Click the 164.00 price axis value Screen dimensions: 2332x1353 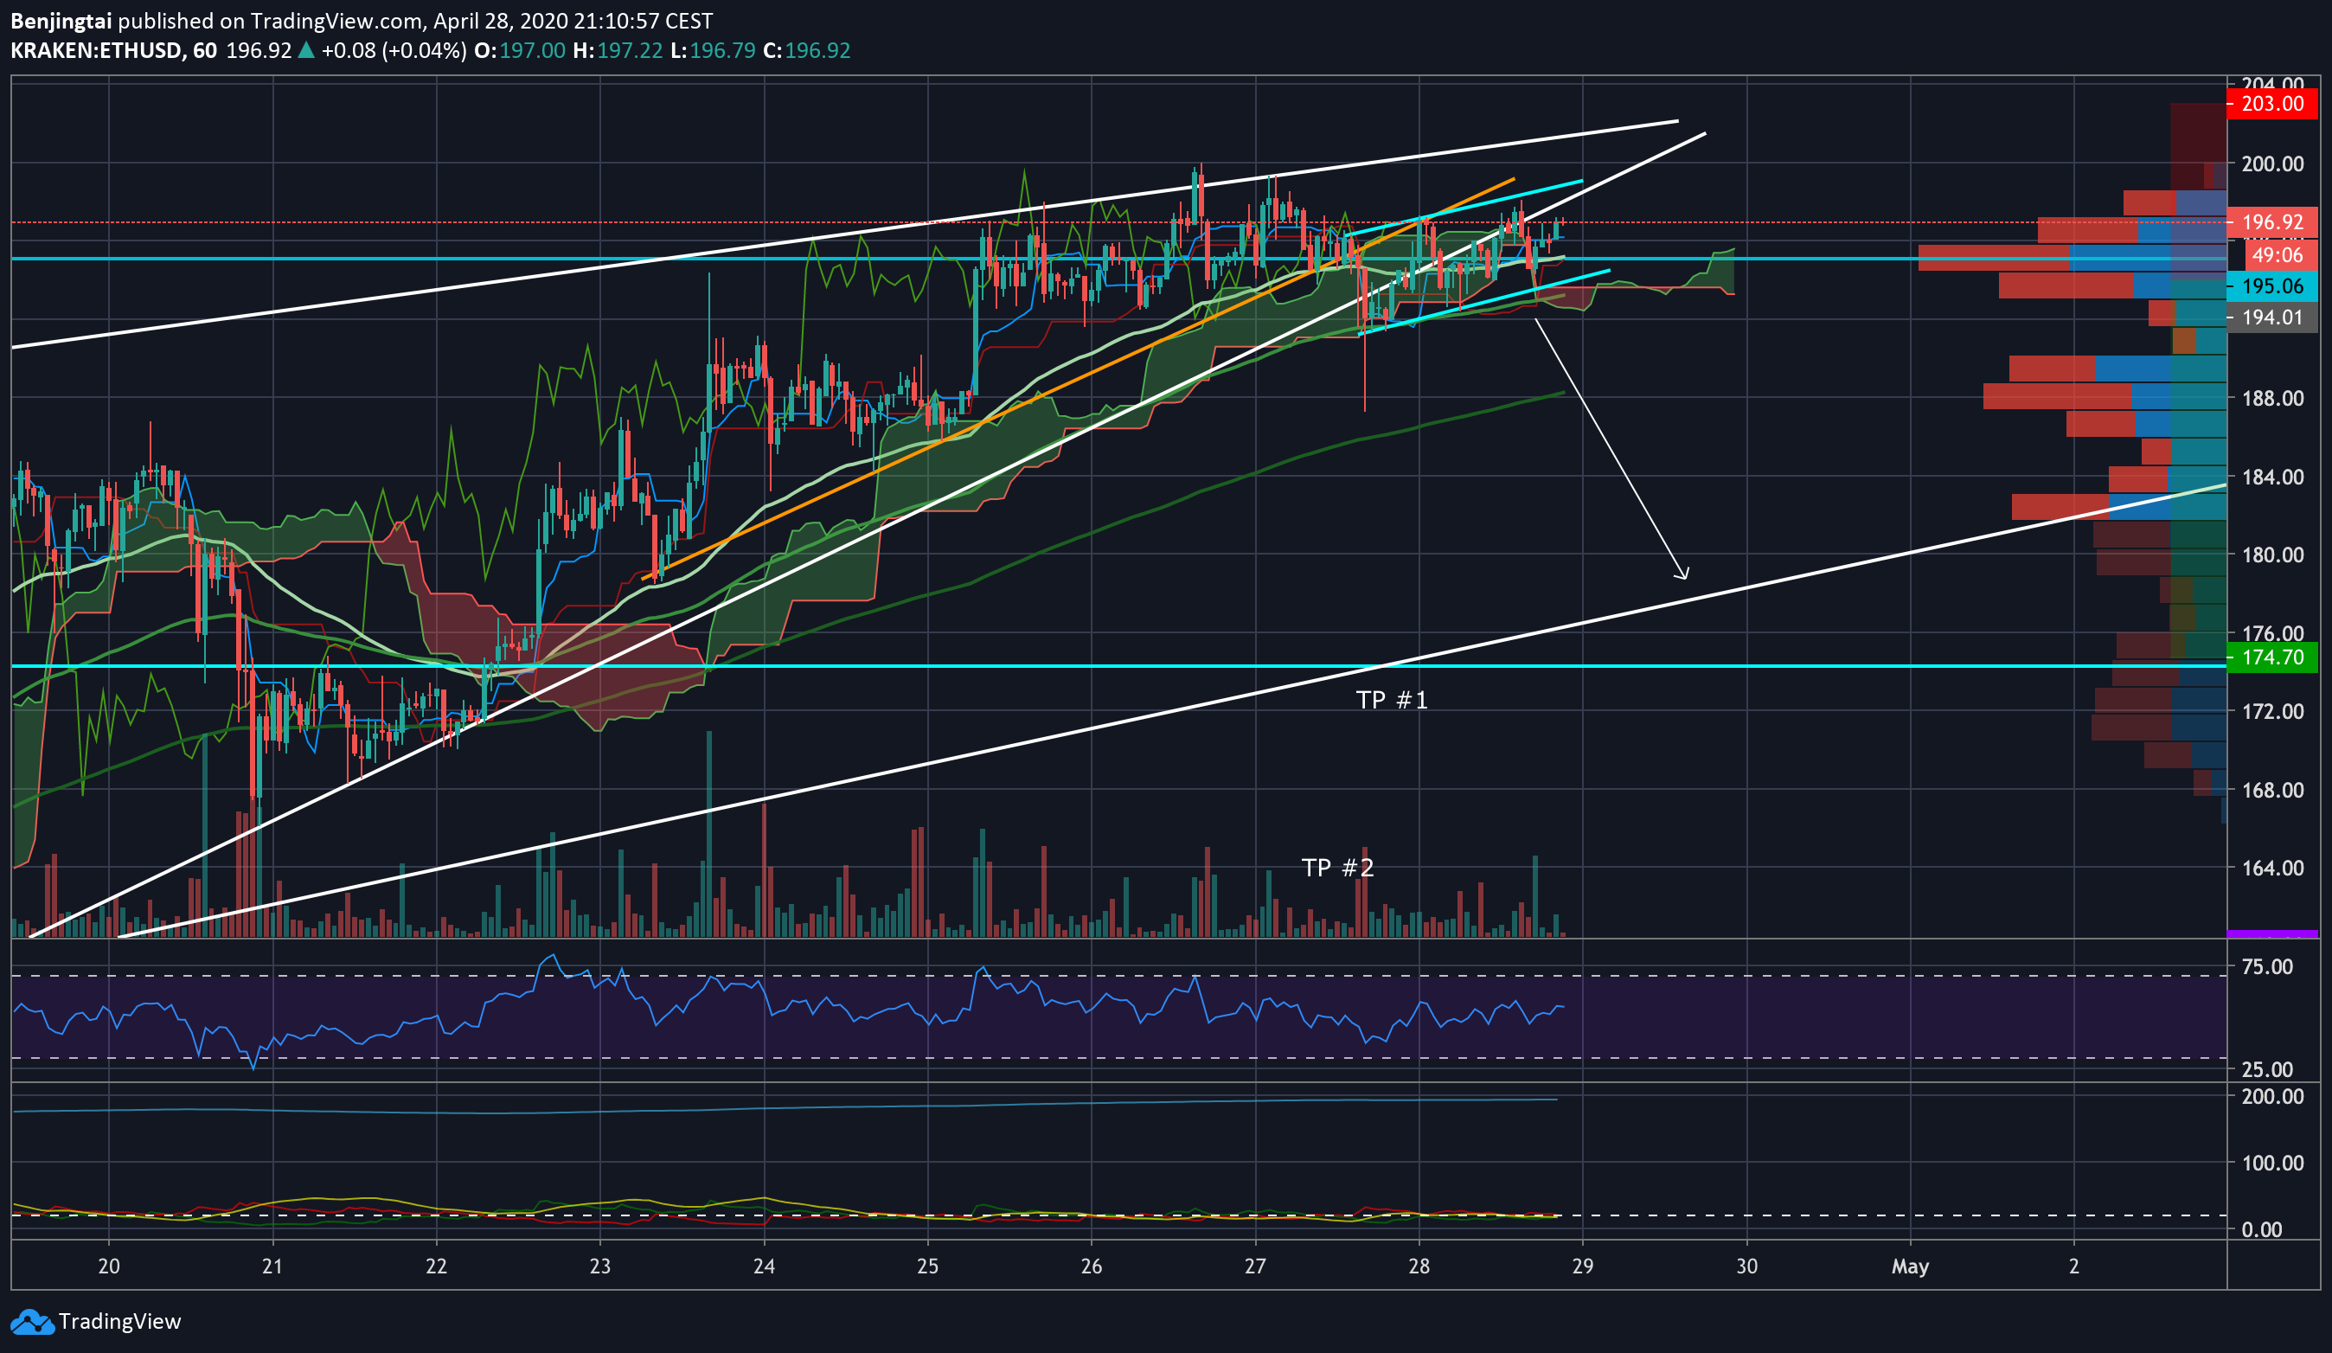2273,867
